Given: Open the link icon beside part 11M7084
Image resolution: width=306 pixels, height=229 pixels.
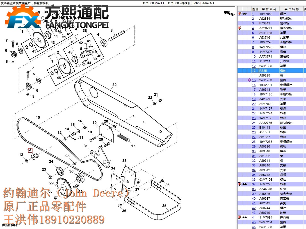Looking at the screenshot, I should [244, 217].
